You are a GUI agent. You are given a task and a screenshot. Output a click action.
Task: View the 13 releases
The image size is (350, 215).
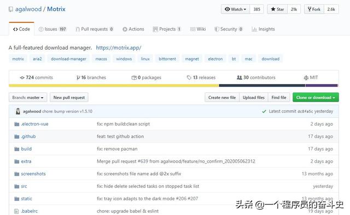click(201, 77)
